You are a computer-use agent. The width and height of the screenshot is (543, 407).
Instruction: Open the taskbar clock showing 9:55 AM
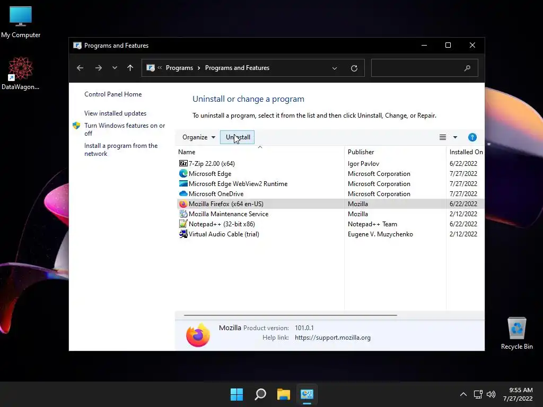pos(518,394)
